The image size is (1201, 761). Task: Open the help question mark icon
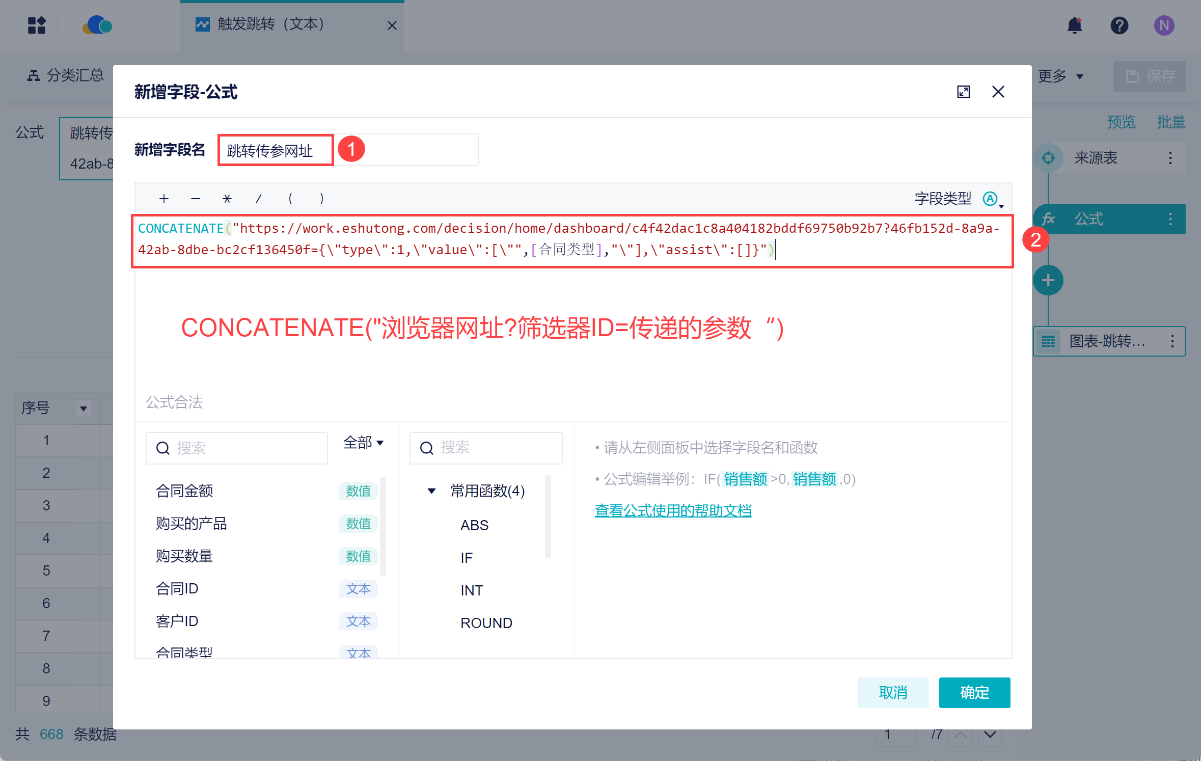pyautogui.click(x=1119, y=25)
